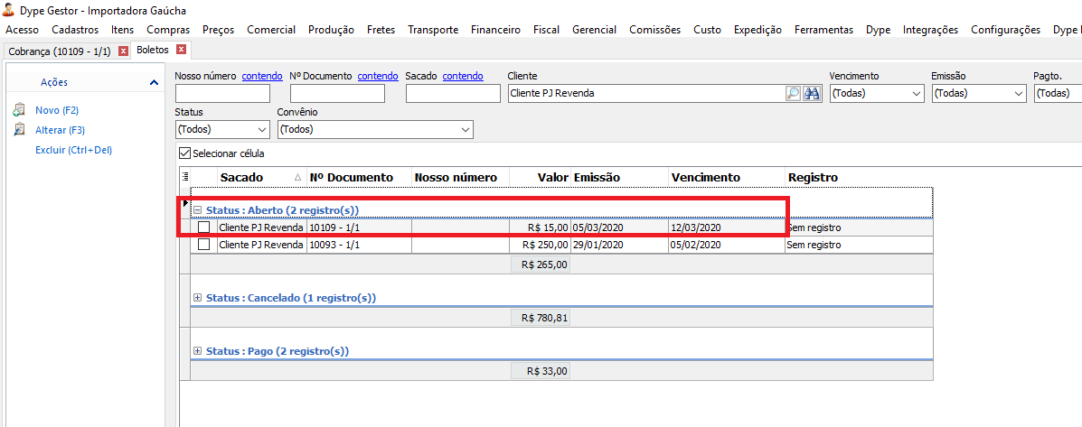Click the binoculars search icon beside Cliente
This screenshot has height=427, width=1082.
pyautogui.click(x=811, y=94)
